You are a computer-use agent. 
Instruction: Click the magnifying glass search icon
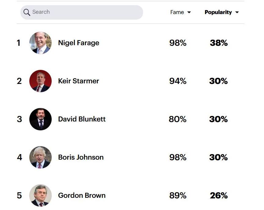coord(27,12)
